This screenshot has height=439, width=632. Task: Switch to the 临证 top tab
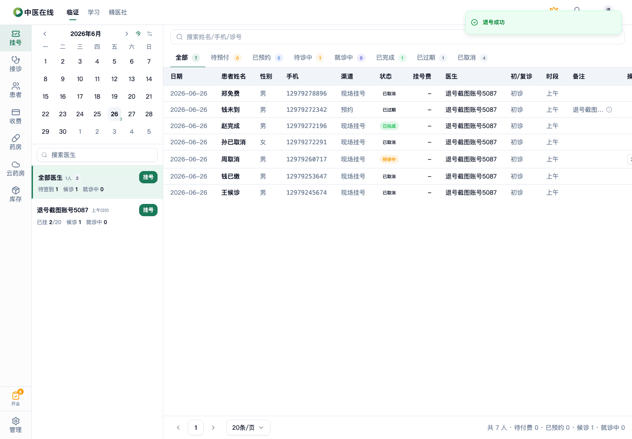(x=73, y=12)
